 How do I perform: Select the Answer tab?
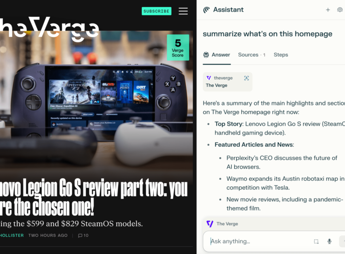coord(217,55)
